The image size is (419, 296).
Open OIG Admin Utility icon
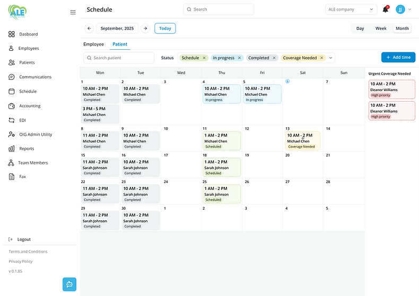[x=12, y=134]
